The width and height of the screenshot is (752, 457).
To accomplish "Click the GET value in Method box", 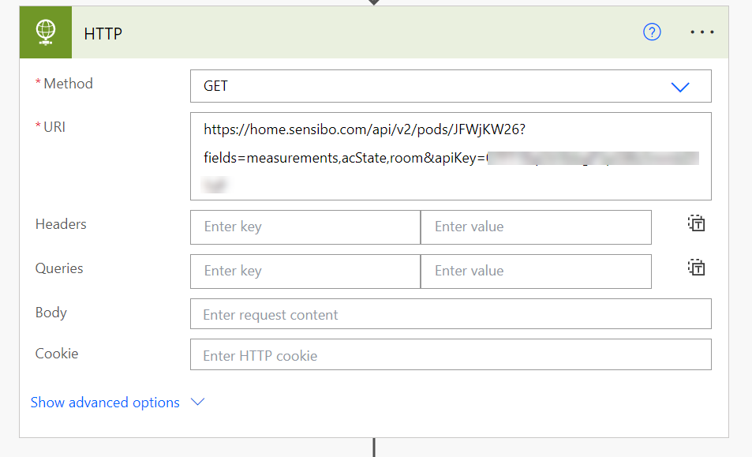I will point(215,86).
